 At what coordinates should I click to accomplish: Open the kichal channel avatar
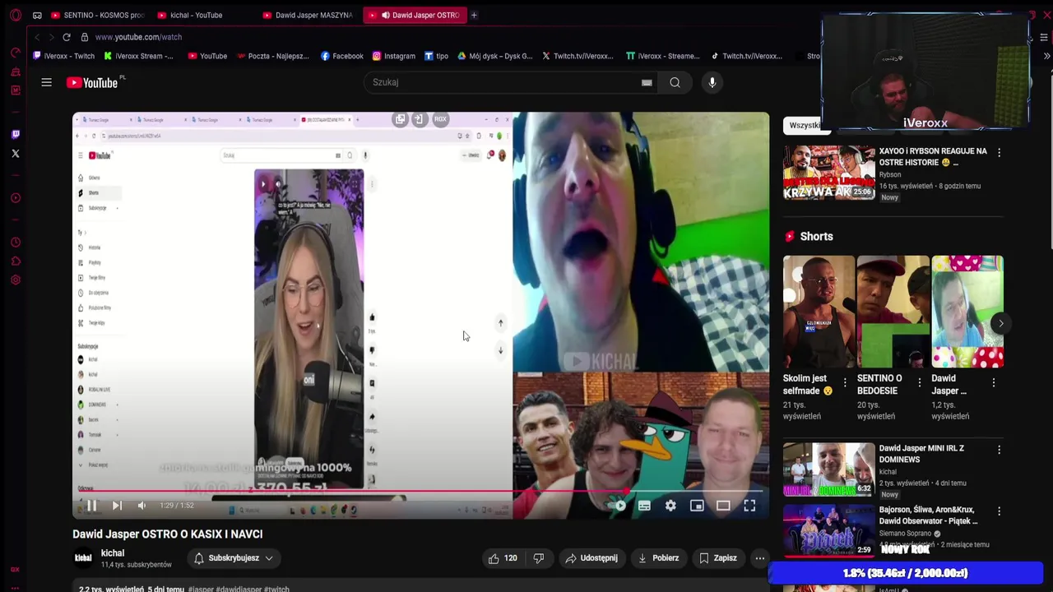[x=83, y=558]
